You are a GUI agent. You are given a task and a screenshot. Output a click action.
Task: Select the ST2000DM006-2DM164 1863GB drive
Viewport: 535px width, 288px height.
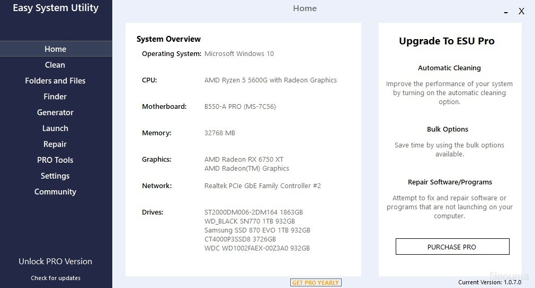[x=254, y=212]
